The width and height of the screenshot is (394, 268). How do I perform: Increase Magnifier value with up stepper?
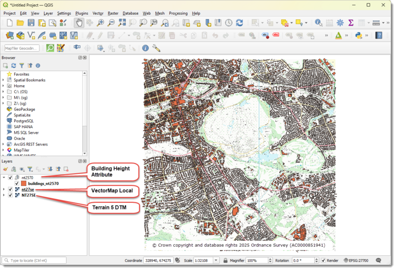pyautogui.click(x=270, y=259)
